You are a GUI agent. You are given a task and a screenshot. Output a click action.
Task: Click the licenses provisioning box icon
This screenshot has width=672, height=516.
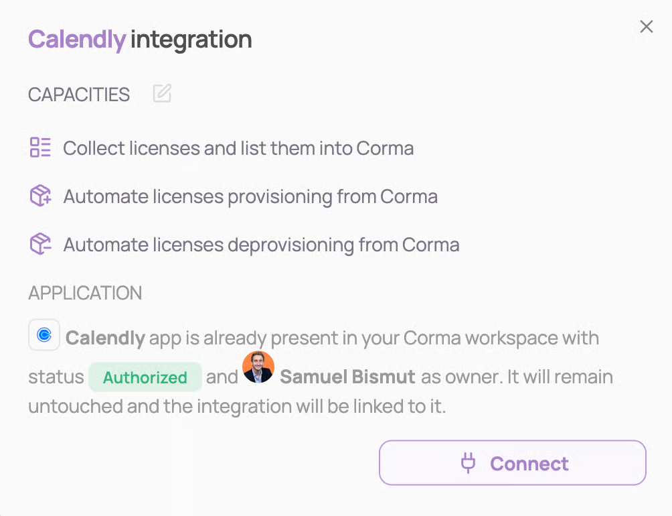40,196
